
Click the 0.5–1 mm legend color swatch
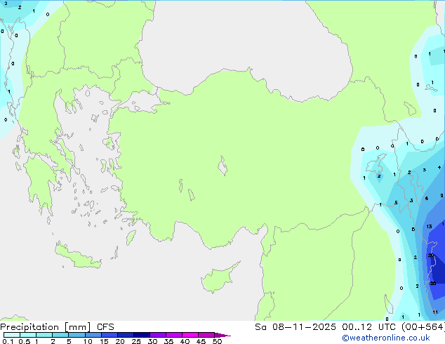click(28, 335)
